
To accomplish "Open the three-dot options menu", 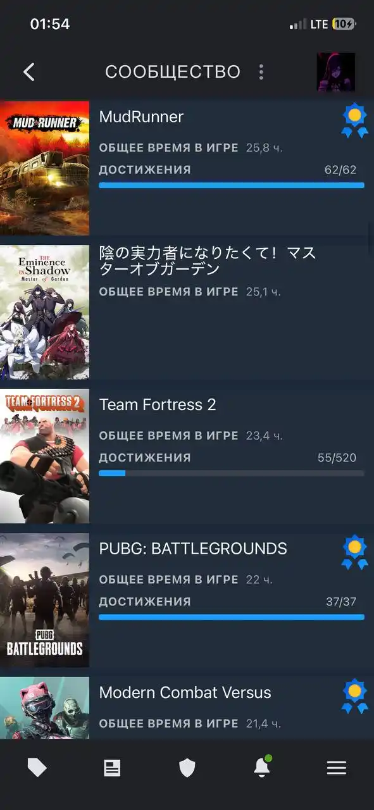I will click(x=261, y=72).
